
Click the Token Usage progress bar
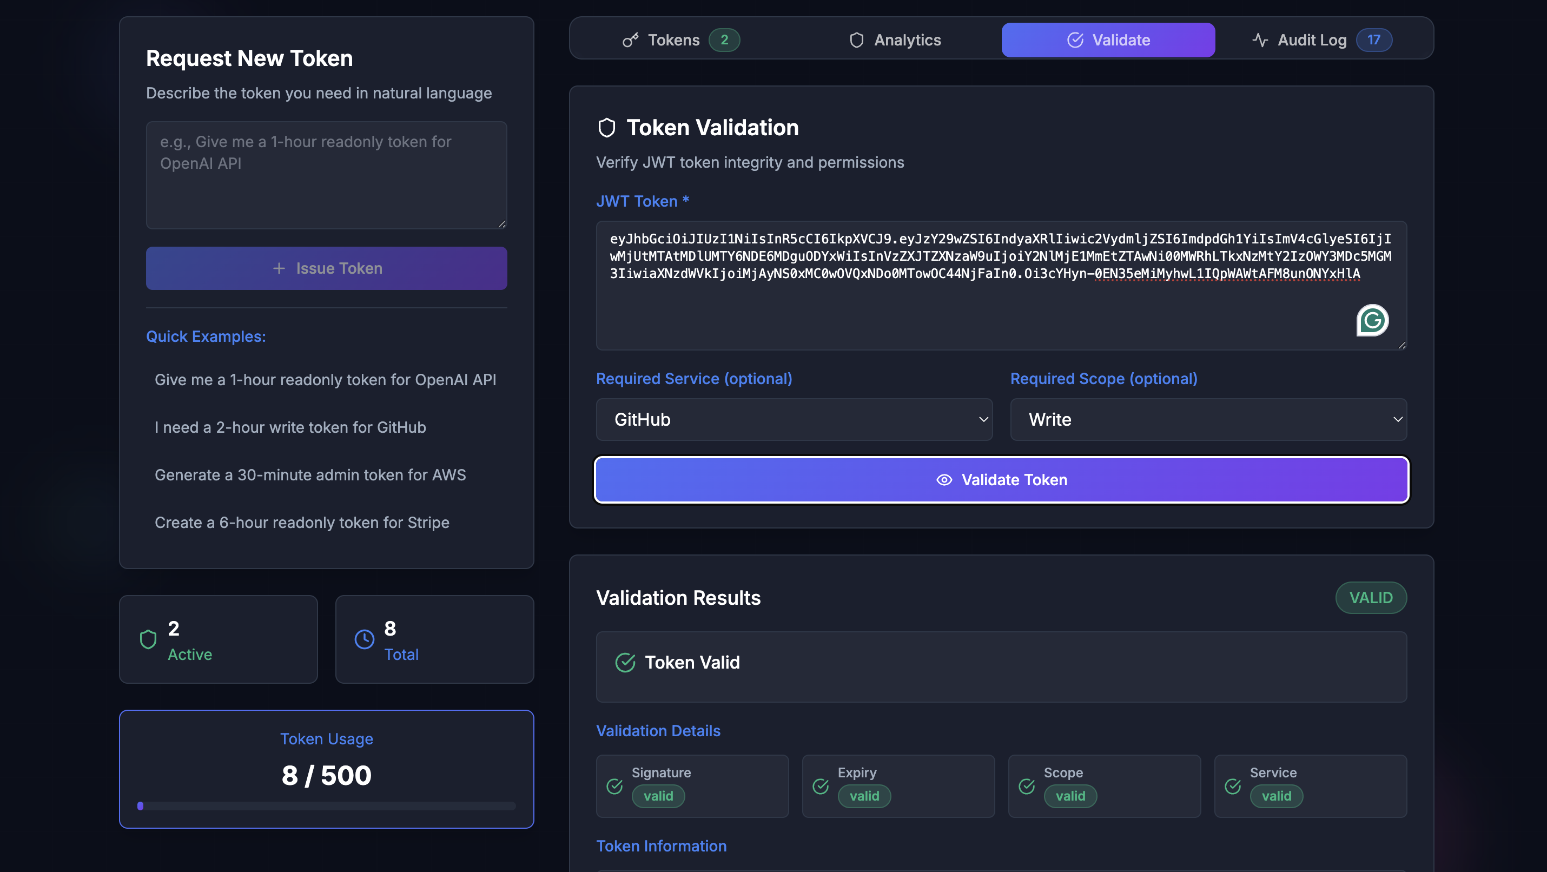326,806
